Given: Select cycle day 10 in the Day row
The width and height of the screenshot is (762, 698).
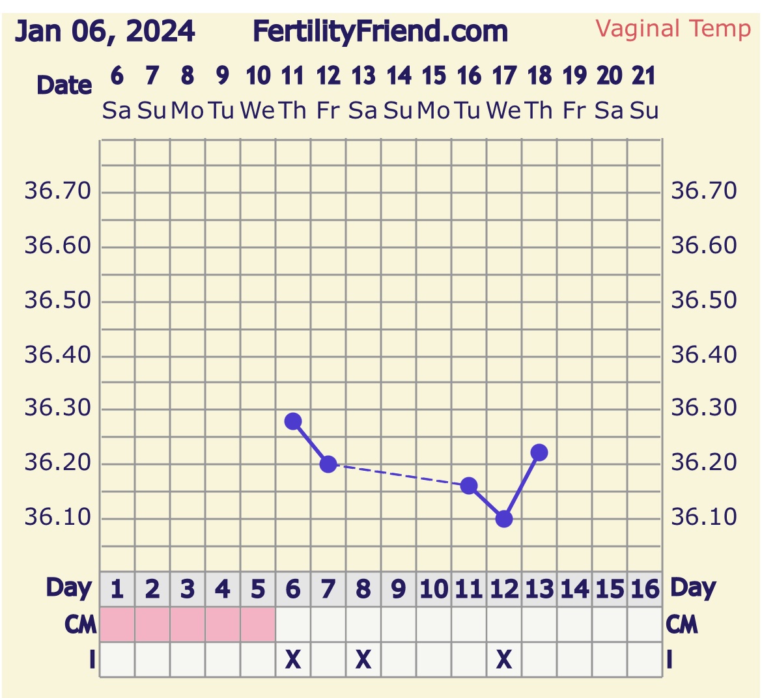Looking at the screenshot, I should [434, 589].
